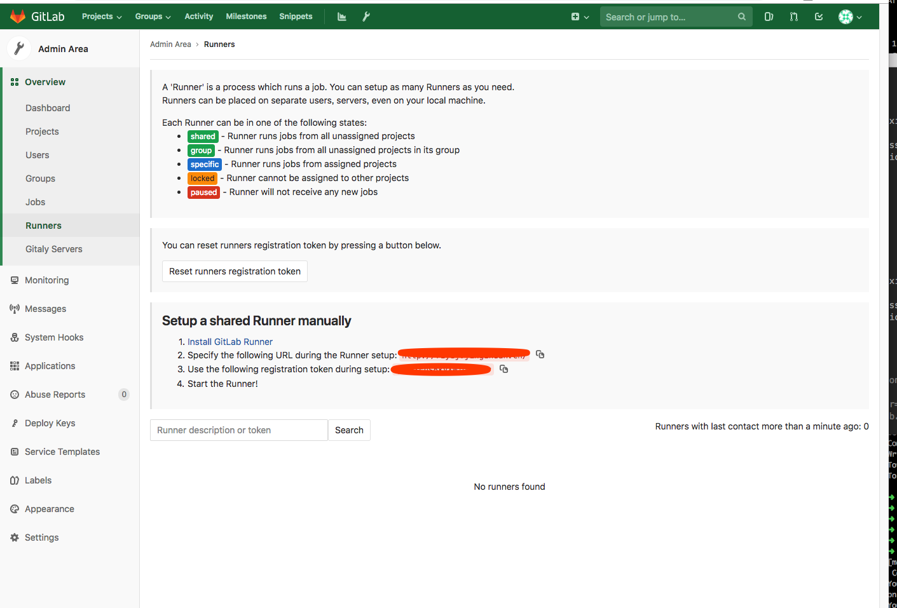Open the Todos checkmark icon

[818, 16]
